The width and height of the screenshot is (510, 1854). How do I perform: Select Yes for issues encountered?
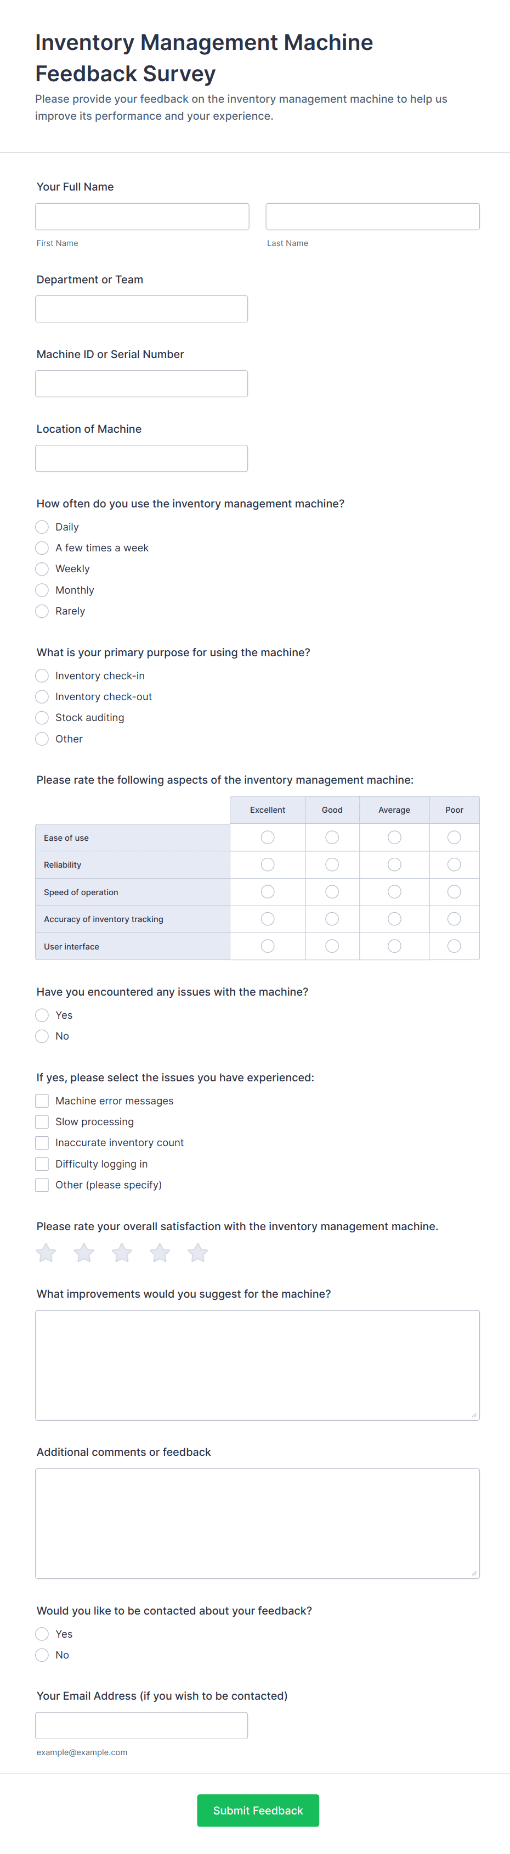(x=42, y=1015)
